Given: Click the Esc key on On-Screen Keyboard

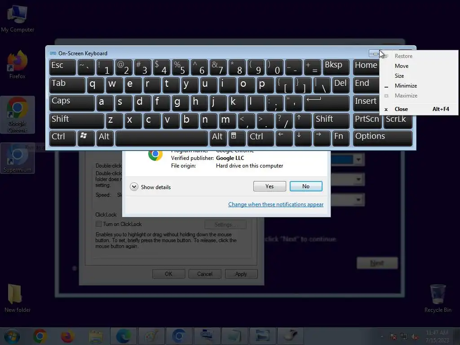Looking at the screenshot, I should pos(62,67).
